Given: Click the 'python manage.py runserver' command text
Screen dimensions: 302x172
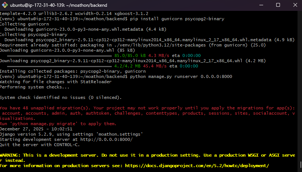Looking at the screenshot, I should click(x=181, y=76).
